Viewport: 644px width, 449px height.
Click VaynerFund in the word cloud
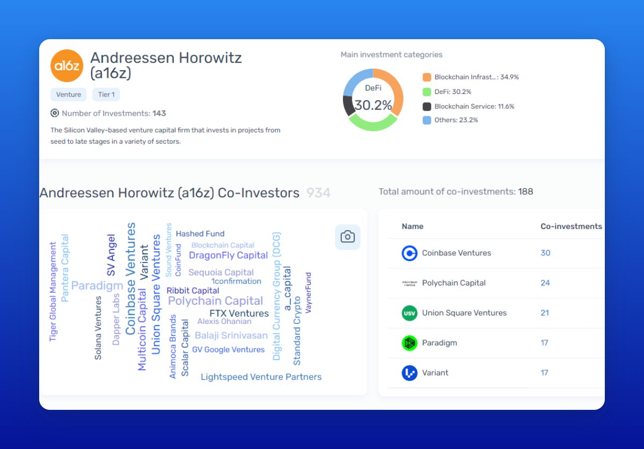(x=308, y=293)
